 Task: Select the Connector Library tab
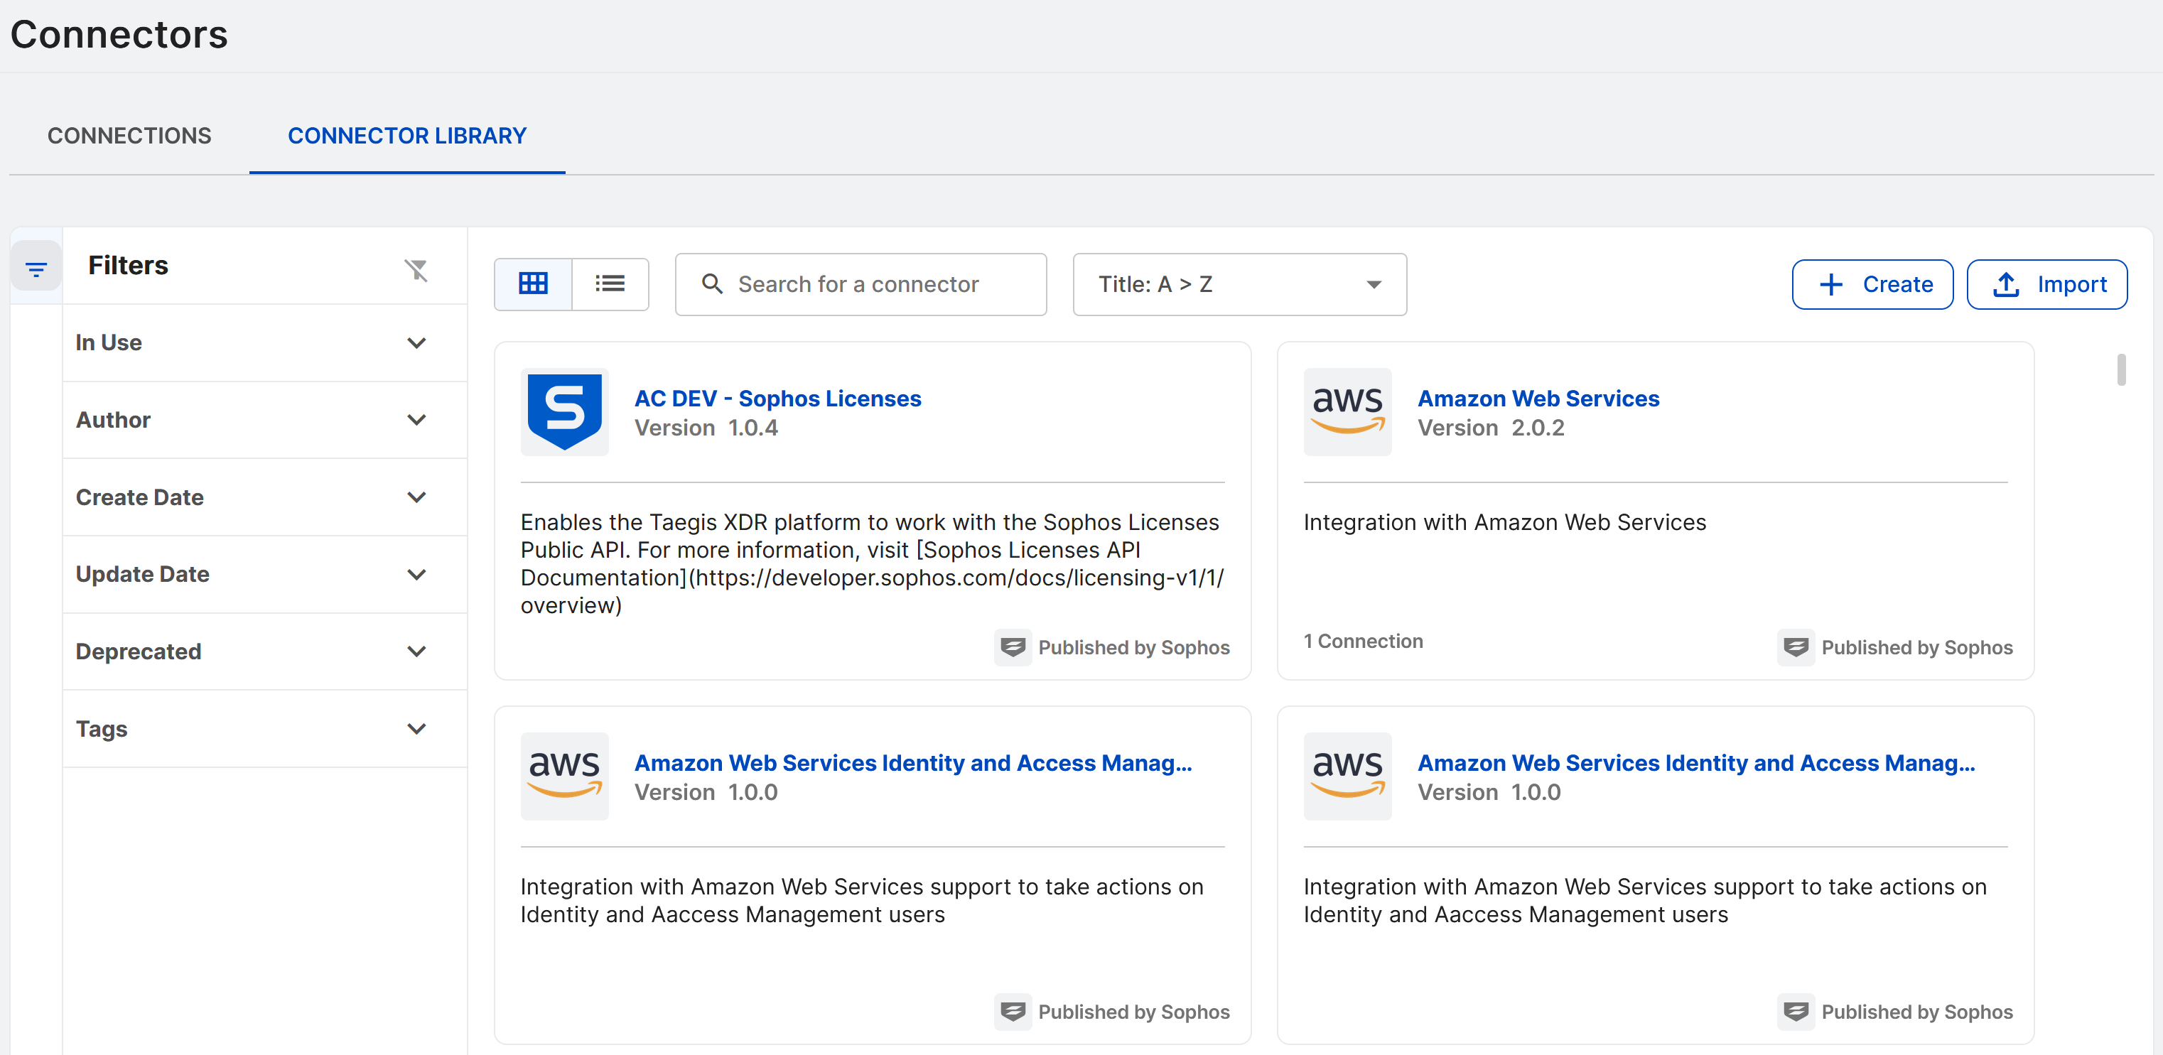[x=407, y=135]
